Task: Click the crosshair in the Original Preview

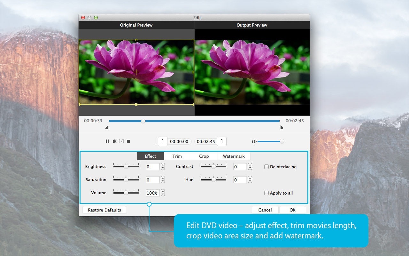Action: click(136, 72)
